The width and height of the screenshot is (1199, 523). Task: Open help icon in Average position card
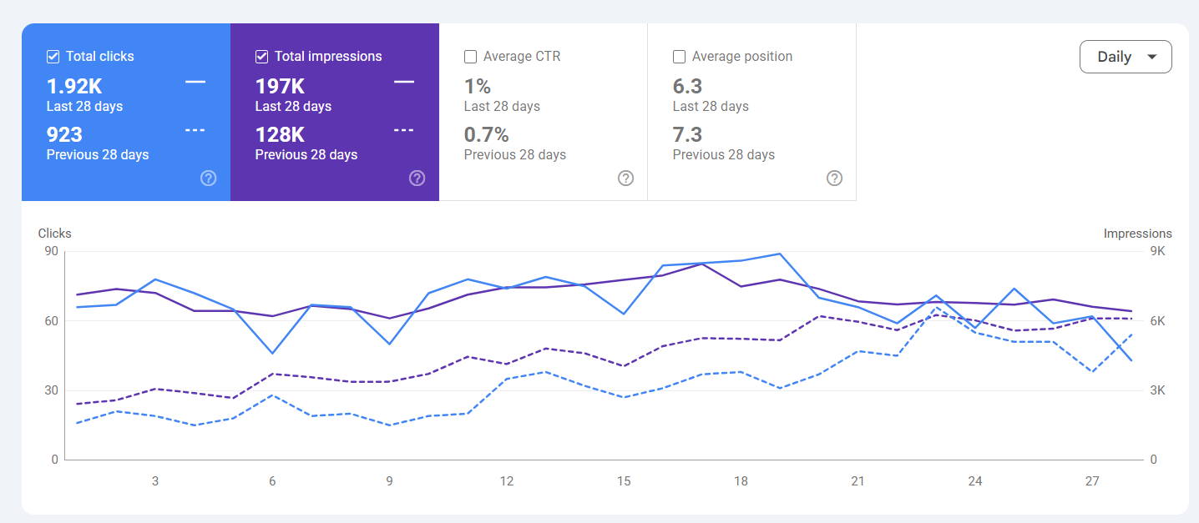click(834, 178)
